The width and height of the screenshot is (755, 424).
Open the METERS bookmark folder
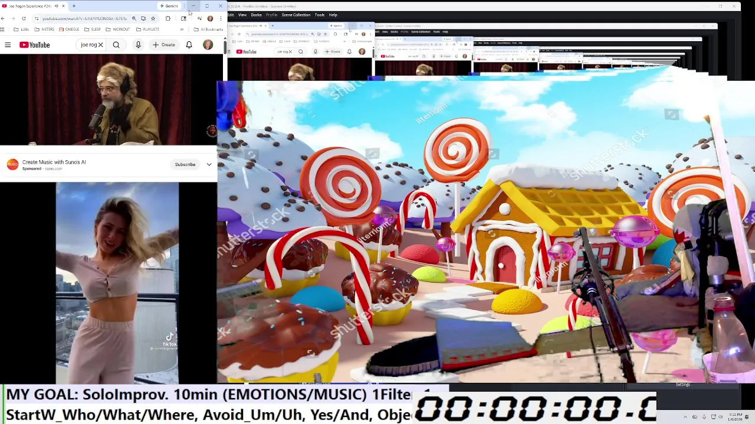[44, 29]
